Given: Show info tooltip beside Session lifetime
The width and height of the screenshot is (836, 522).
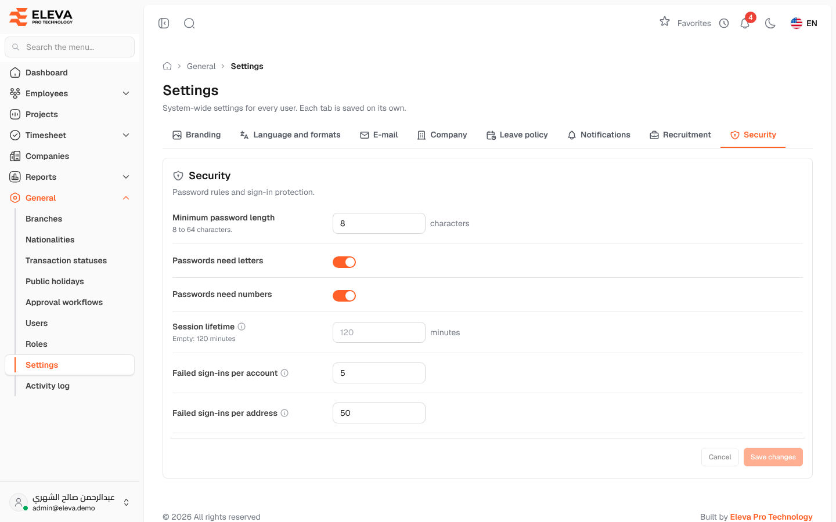Looking at the screenshot, I should [242, 327].
